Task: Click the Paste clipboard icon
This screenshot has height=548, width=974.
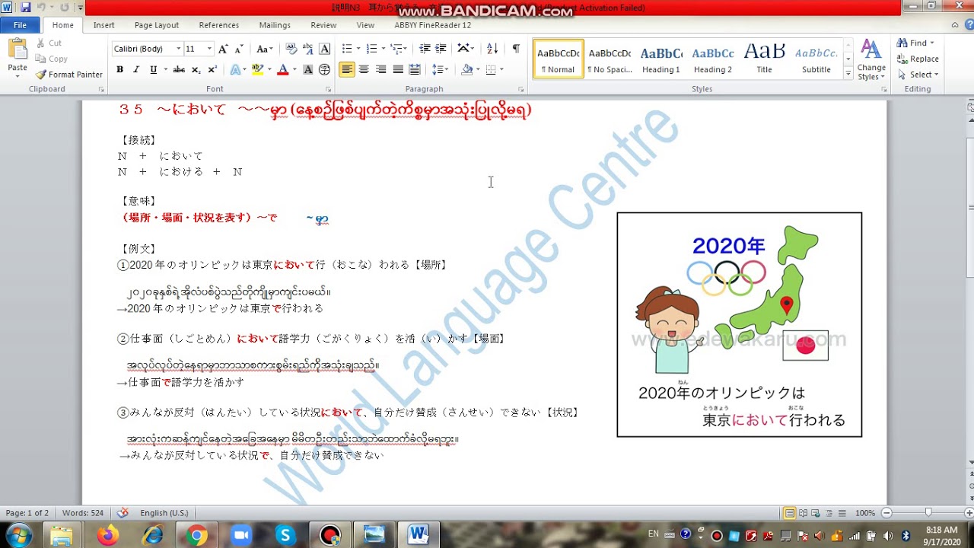Action: [17, 49]
